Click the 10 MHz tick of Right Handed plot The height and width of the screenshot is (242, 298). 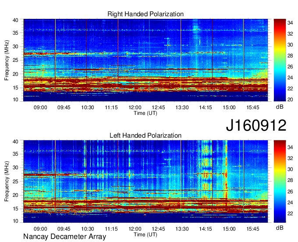coord(15,100)
